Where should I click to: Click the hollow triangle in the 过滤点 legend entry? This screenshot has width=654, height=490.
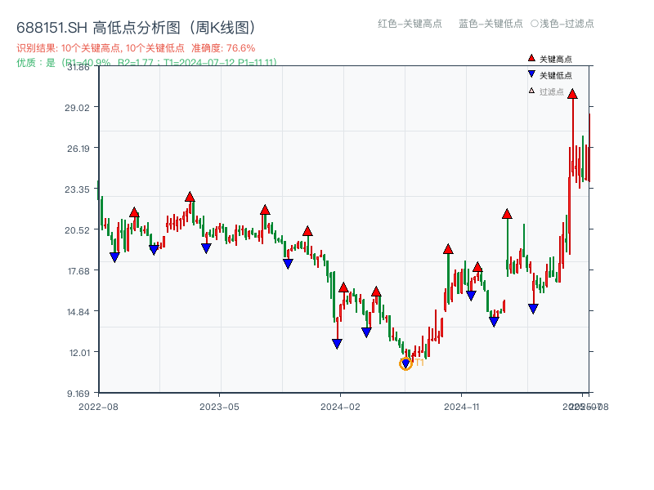(x=531, y=91)
